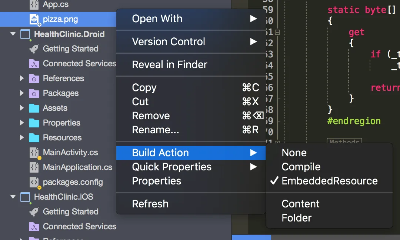Screen dimensions: 400x240
Task: Choose Reveal in Finder
Action: pyautogui.click(x=170, y=64)
